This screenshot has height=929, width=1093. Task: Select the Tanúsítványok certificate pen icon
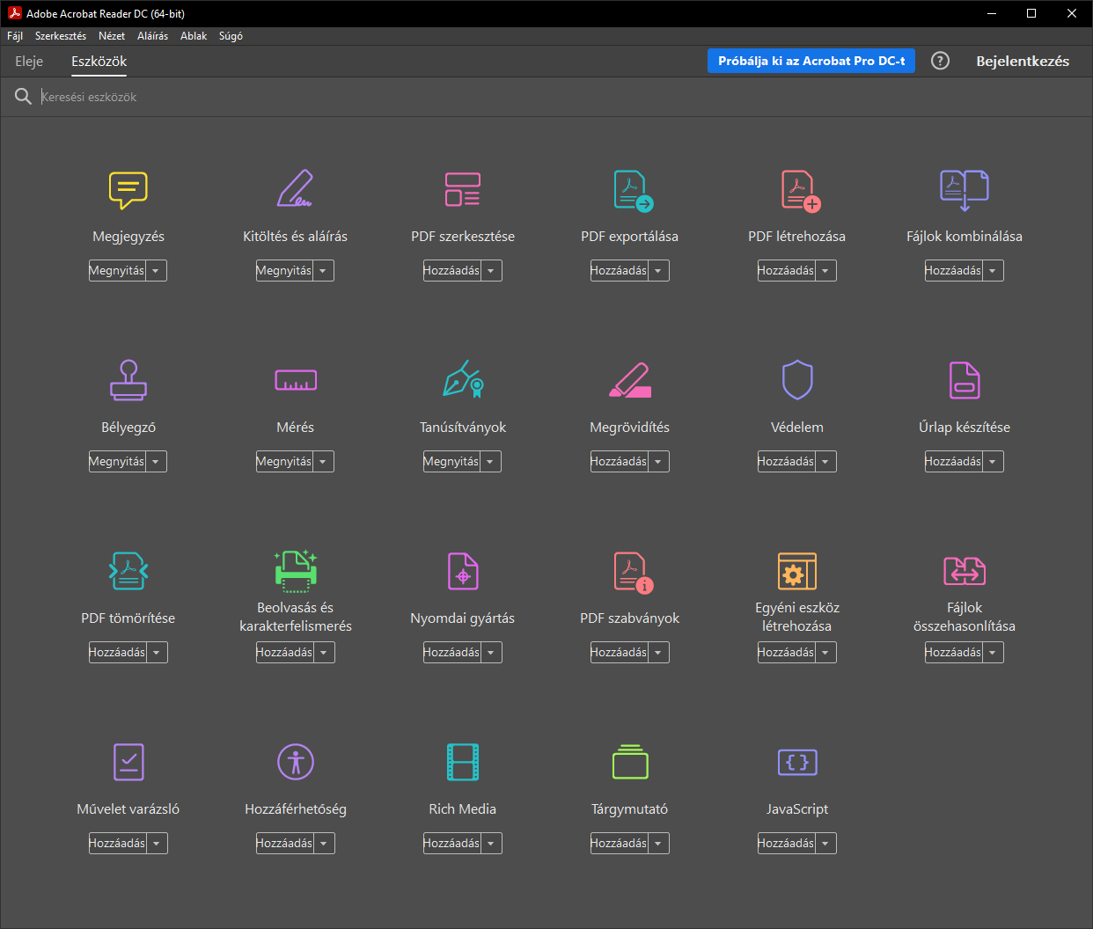pos(463,379)
